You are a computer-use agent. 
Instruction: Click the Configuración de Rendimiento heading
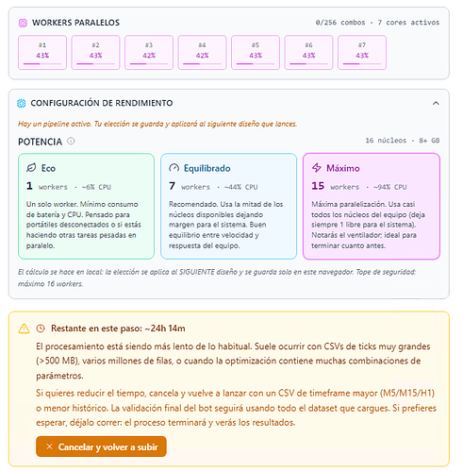pyautogui.click(x=102, y=103)
